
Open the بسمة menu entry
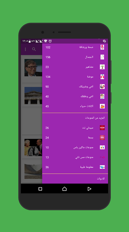tap(75, 138)
